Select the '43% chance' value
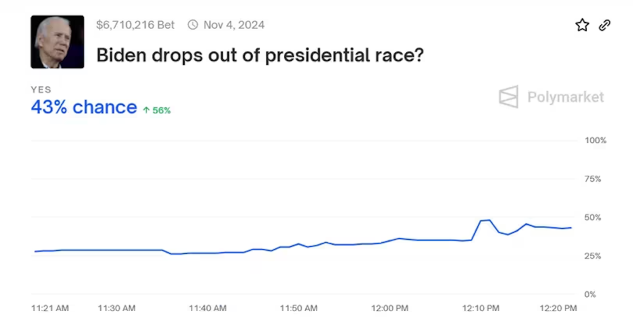Viewport: 633px width, 318px height. [x=83, y=107]
